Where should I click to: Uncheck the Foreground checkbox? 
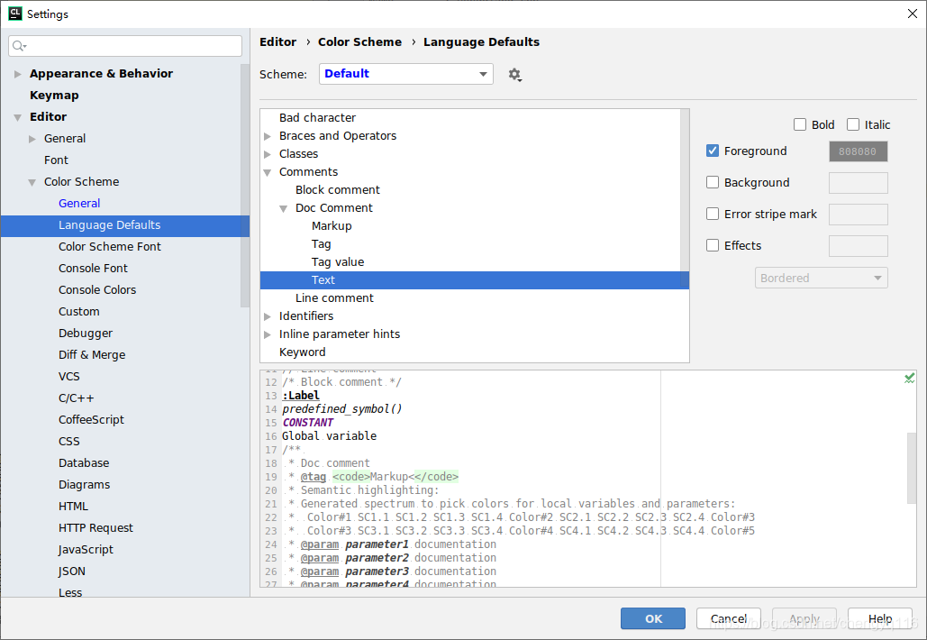[x=713, y=151]
